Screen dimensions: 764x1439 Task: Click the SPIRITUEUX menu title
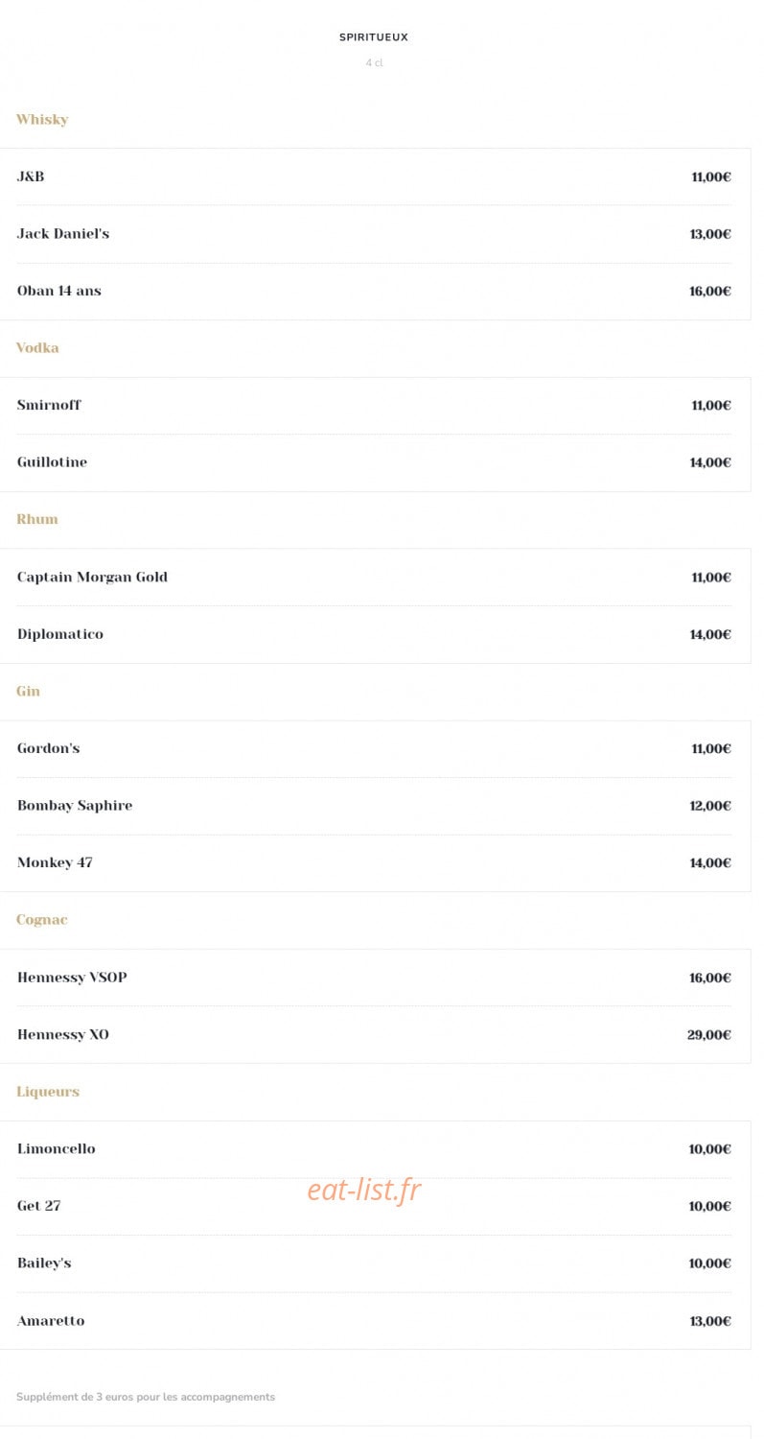click(374, 37)
